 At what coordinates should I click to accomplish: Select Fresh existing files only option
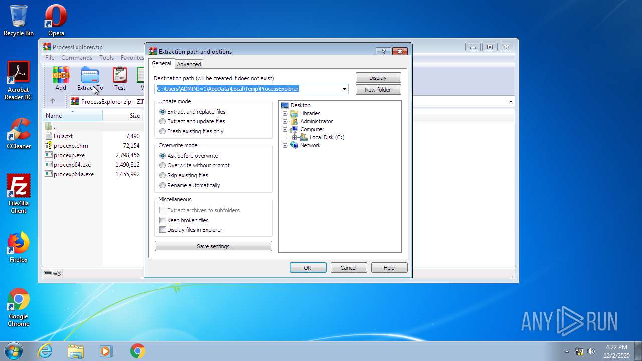click(x=192, y=131)
